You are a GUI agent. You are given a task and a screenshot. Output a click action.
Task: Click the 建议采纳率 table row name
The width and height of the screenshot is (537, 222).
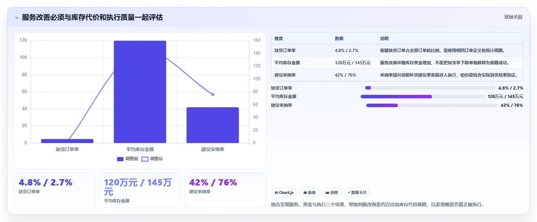pyautogui.click(x=285, y=75)
